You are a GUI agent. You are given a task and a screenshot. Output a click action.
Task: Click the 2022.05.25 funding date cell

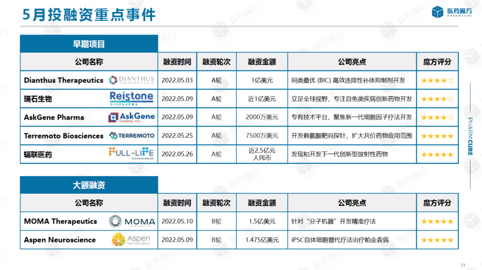click(x=177, y=136)
